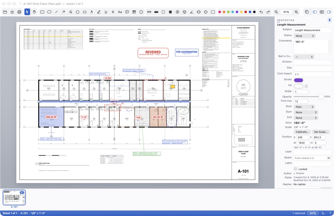Open the Style dropdown showing Plain
Viewport: 334px width, 216px height.
tap(304, 107)
